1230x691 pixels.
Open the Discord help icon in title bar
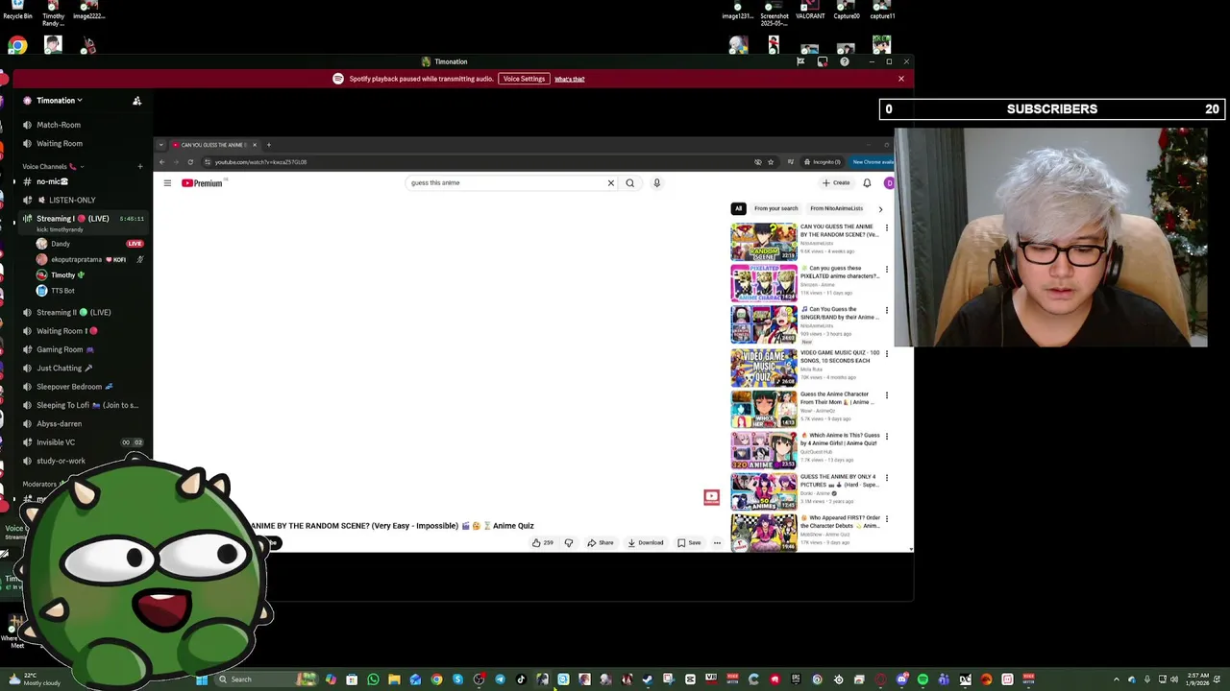[x=845, y=61]
